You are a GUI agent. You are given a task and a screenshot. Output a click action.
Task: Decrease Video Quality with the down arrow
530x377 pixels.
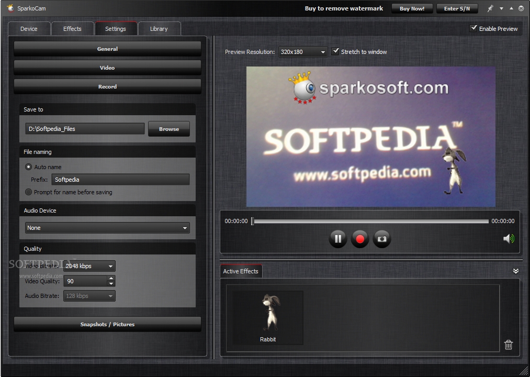pos(111,284)
